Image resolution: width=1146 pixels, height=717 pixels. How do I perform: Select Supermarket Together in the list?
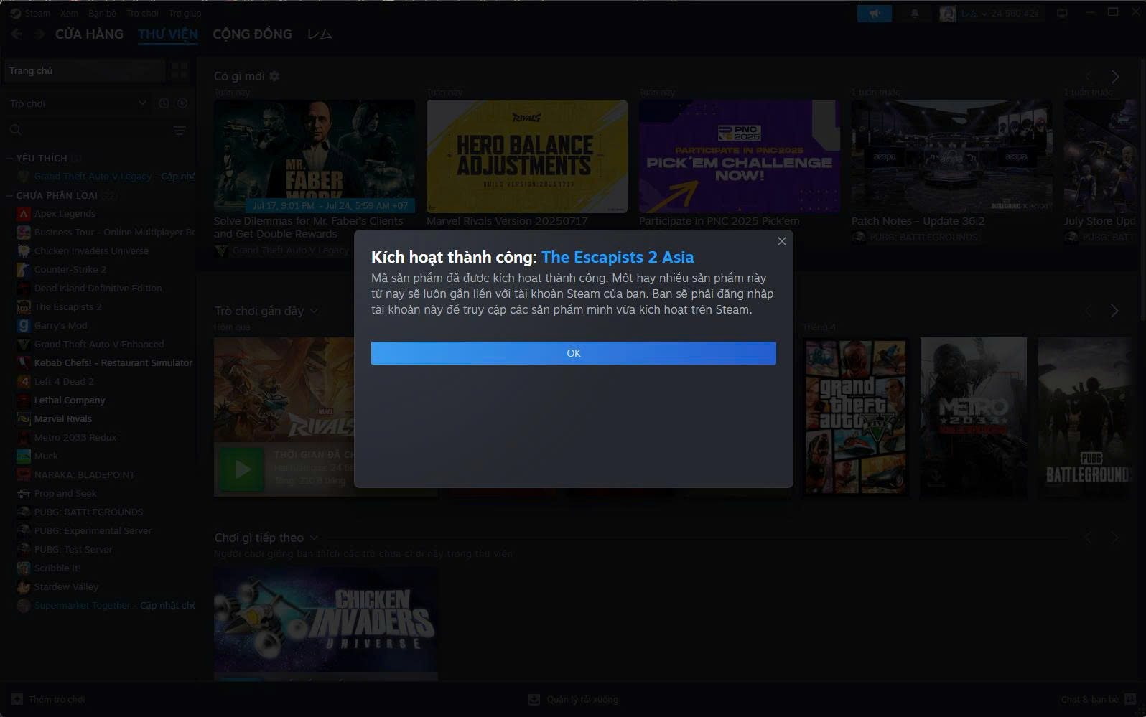point(106,605)
